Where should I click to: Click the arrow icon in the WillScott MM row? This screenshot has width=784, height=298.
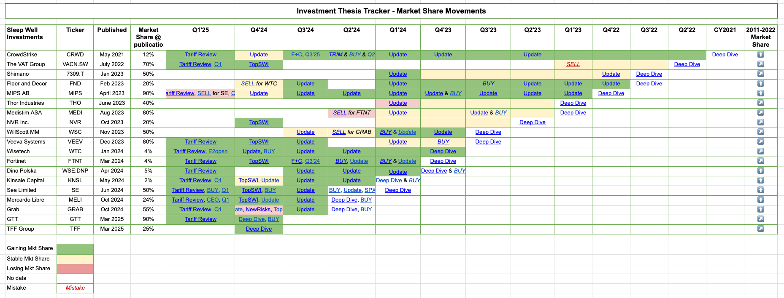tap(760, 132)
